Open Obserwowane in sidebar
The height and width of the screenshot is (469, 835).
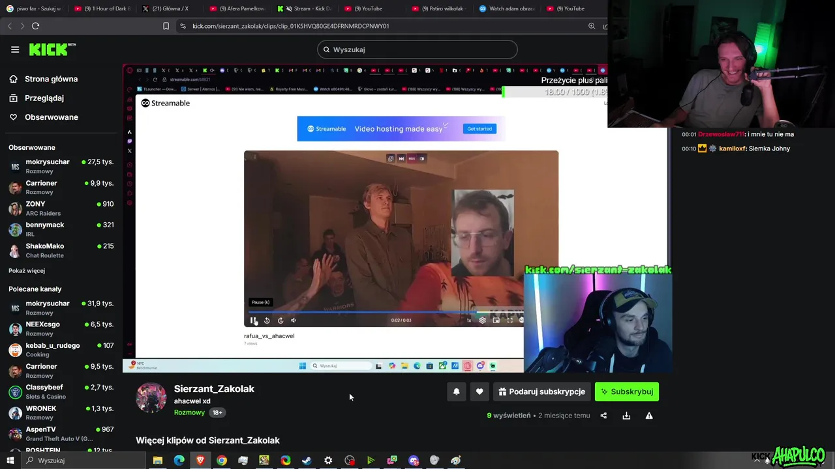click(x=43, y=117)
